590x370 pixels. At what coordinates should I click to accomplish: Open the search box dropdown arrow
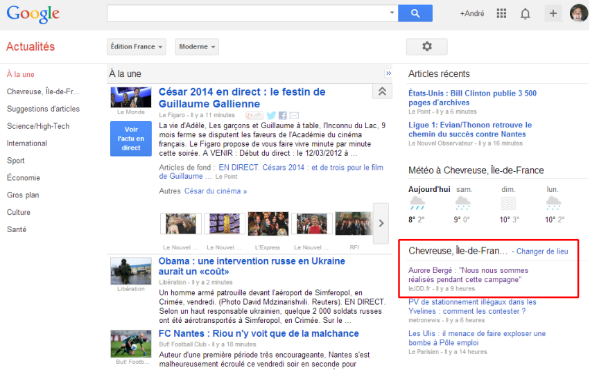click(392, 12)
